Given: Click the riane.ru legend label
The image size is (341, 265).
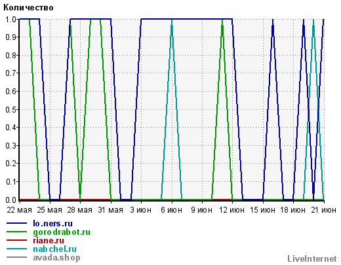Looking at the screenshot, I should click(49, 241).
